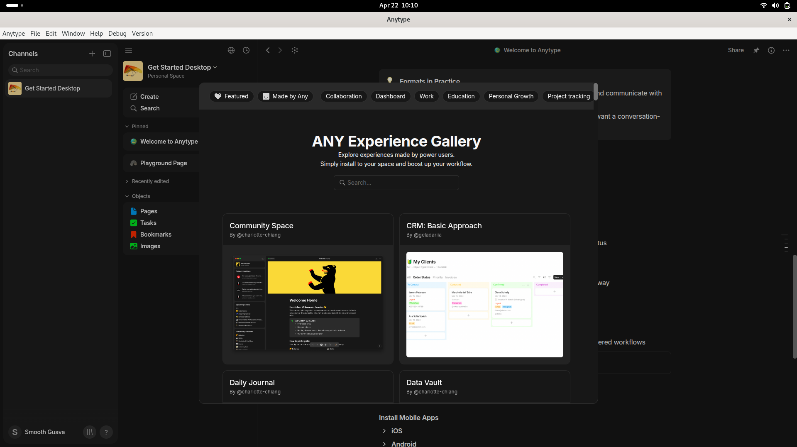Screen dimensions: 797x447
Task: Click the Smooth Guava profile avatar
Action: point(15,432)
